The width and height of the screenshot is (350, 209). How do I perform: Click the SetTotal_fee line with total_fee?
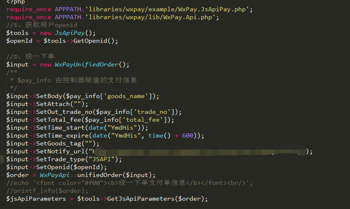point(90,120)
